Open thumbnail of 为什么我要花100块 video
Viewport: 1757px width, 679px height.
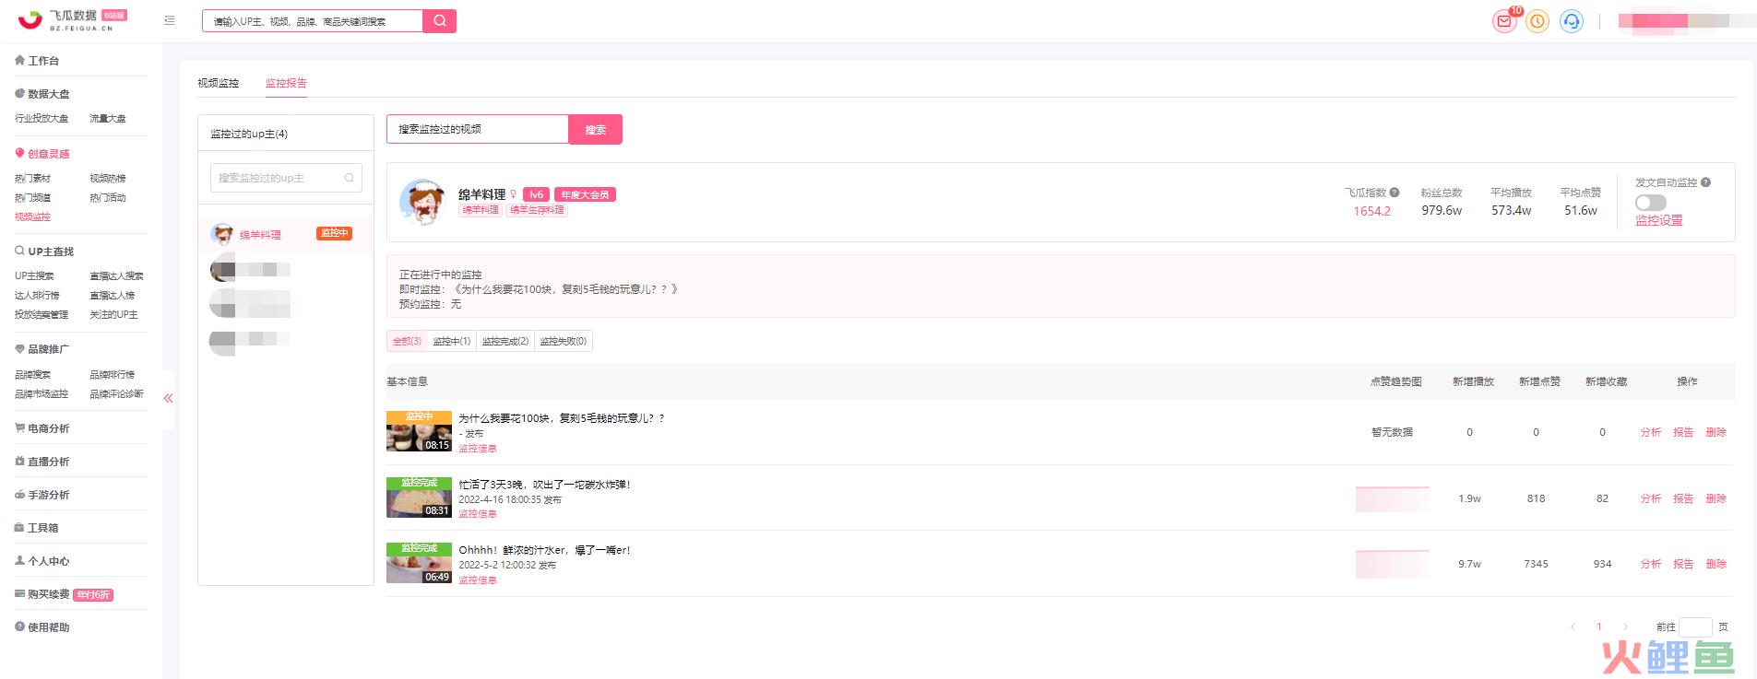click(x=419, y=431)
